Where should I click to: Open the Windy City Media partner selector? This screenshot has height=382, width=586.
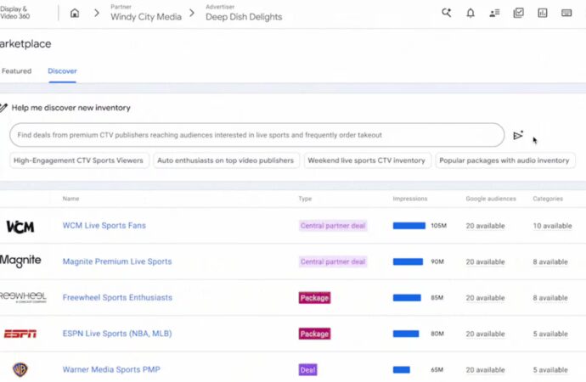[x=146, y=13]
